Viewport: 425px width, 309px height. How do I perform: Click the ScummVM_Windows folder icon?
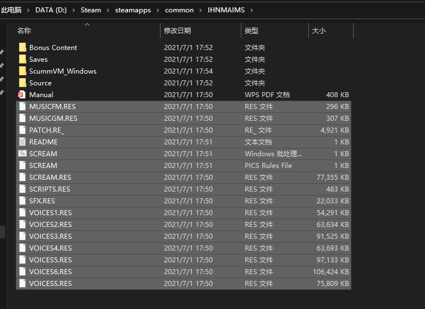22,71
